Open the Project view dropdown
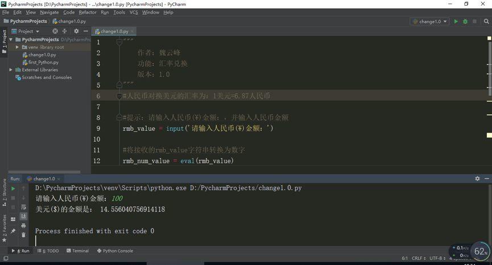492x265 pixels. (26, 31)
